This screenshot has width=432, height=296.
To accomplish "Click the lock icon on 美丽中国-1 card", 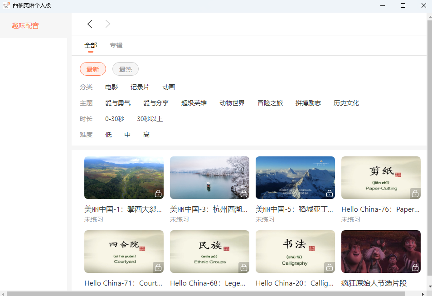I will coord(158,193).
